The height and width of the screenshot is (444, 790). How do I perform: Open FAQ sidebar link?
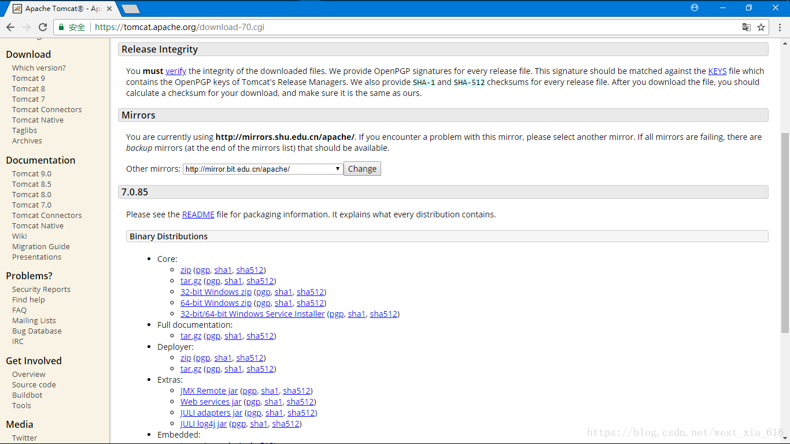[x=19, y=310]
